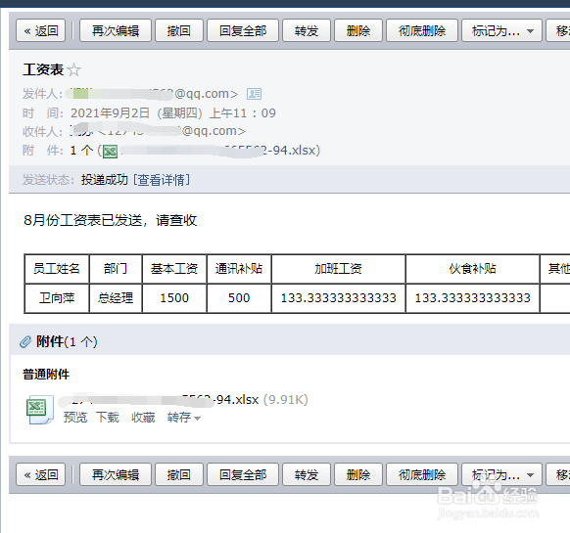
Task: Click top 彻底删除 button
Action: point(422,31)
